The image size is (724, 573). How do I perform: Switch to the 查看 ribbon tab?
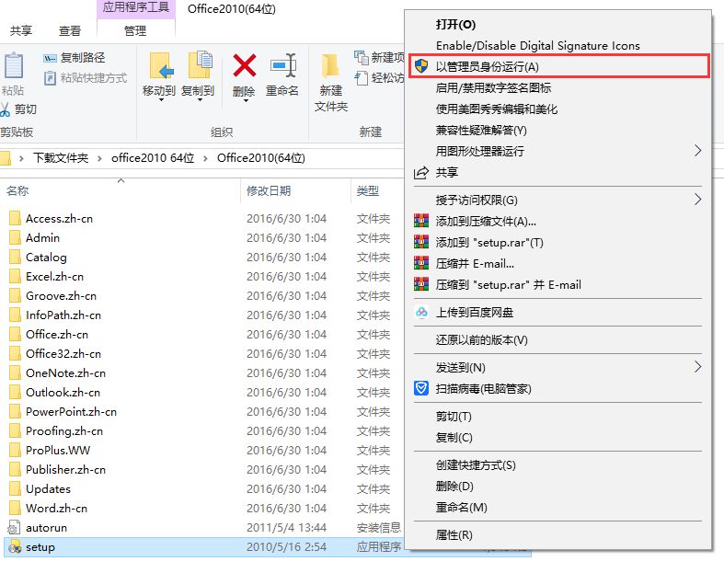pos(70,31)
